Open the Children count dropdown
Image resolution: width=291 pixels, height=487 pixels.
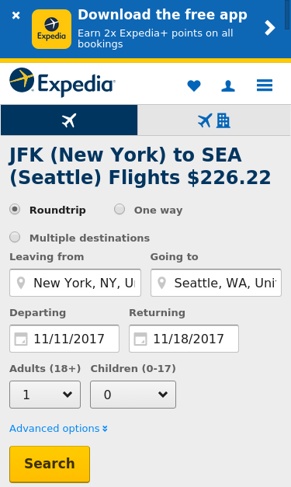[133, 395]
